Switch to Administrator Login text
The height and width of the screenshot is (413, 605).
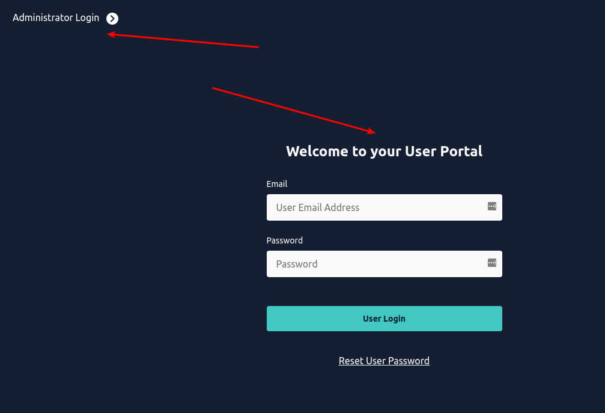[56, 18]
